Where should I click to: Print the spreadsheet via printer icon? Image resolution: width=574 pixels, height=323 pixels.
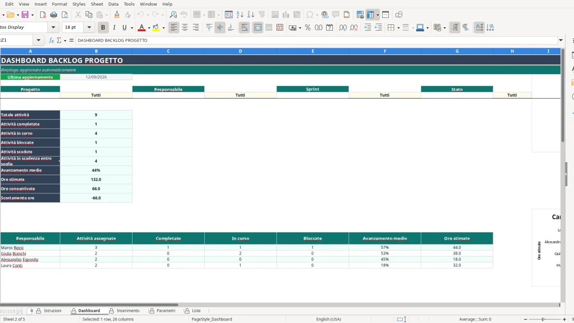pyautogui.click(x=54, y=15)
